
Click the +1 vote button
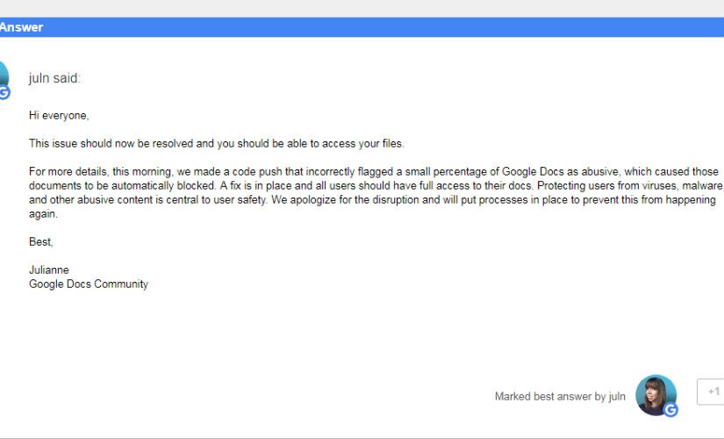711,392
